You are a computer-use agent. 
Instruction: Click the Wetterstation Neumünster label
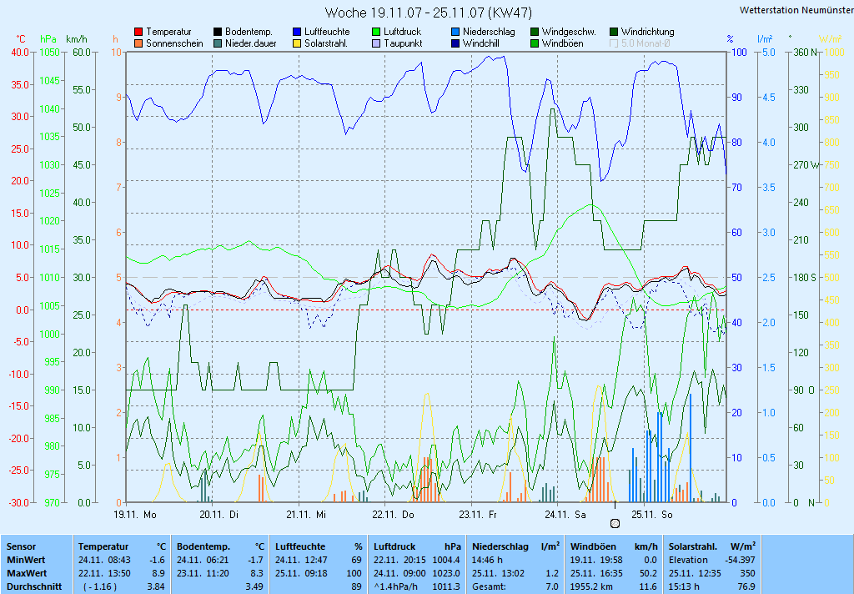coord(796,10)
